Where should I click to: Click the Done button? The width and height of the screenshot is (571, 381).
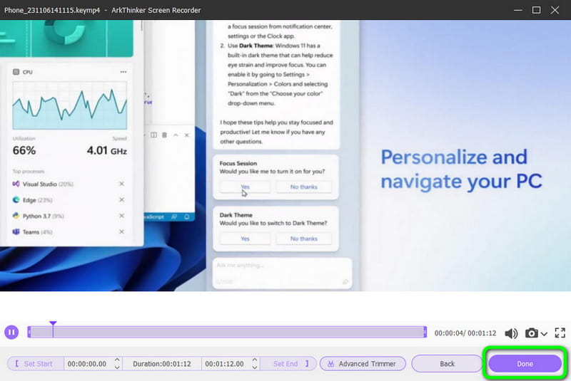[525, 364]
